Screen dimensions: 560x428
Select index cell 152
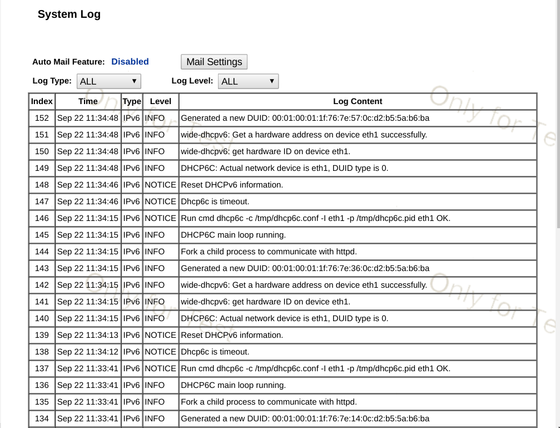(x=42, y=118)
